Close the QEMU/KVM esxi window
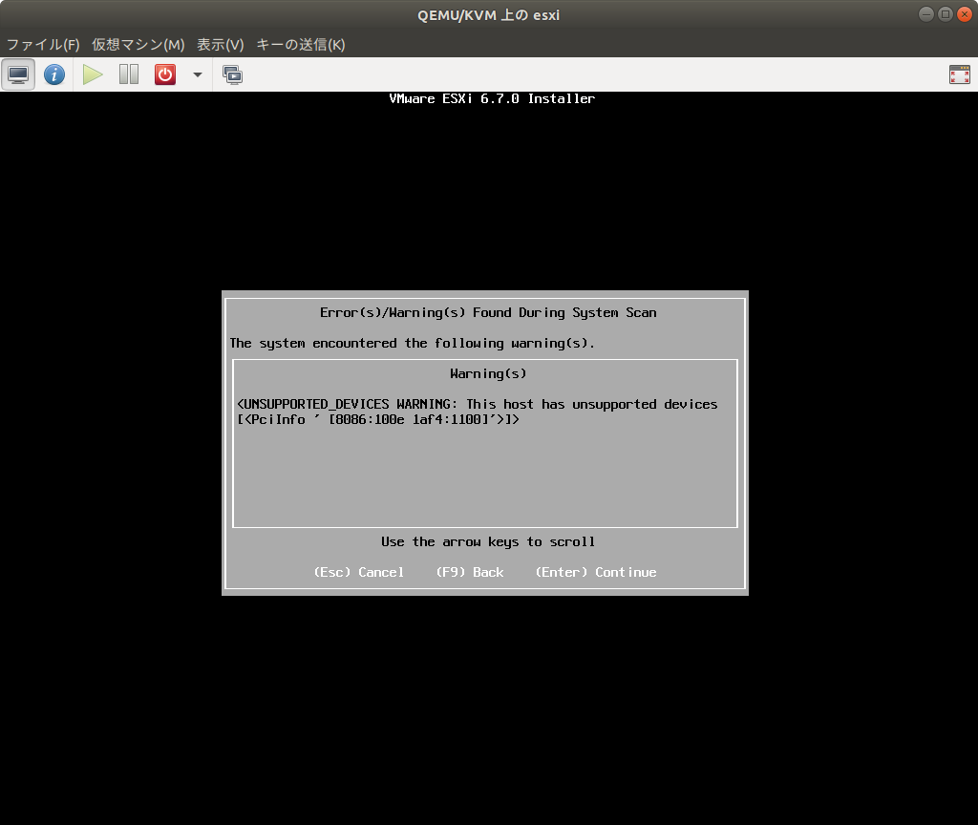Screen dimensions: 978x825 pos(965,14)
